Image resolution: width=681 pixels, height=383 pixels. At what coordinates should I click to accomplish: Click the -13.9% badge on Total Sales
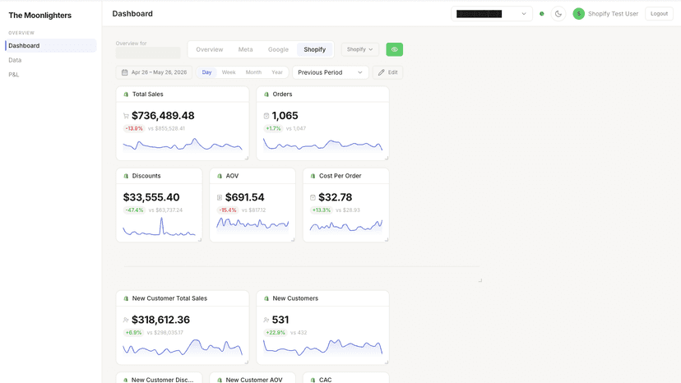tap(134, 128)
